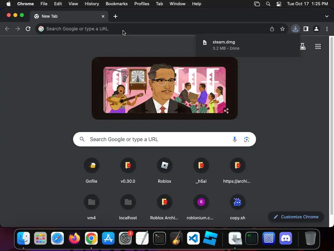
Task: Bookmark this tab with the star icon
Action: tap(282, 29)
